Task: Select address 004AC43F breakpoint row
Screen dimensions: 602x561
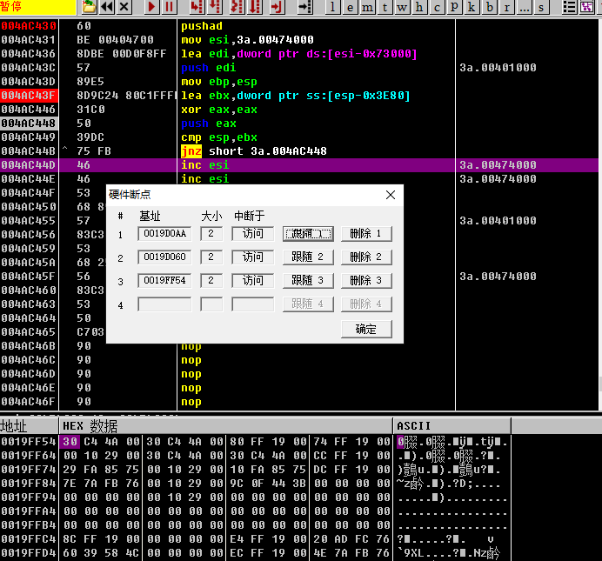Action: pos(30,96)
